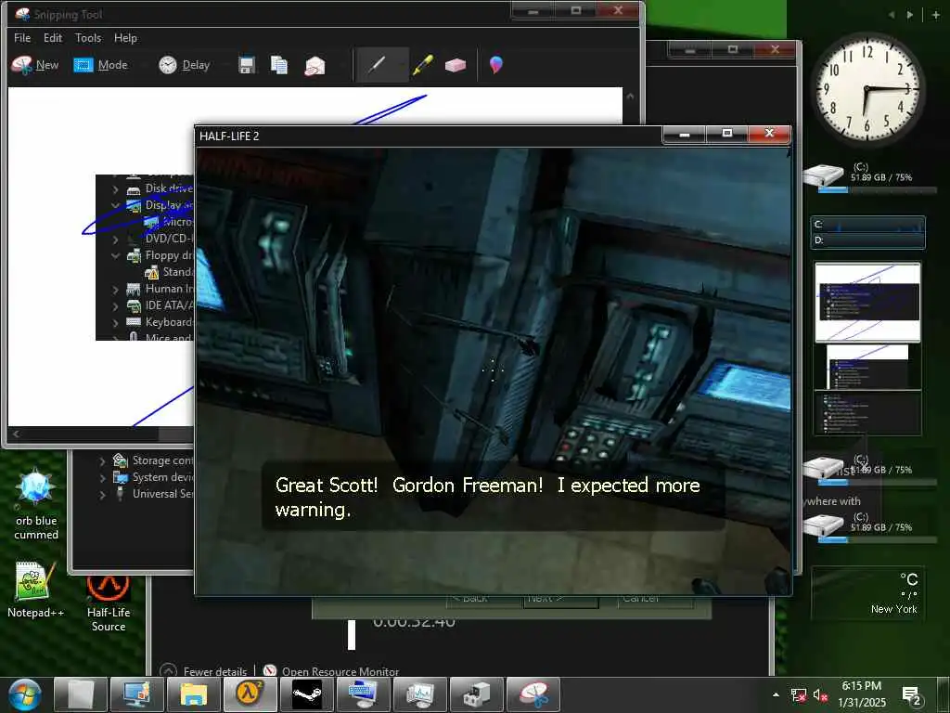The image size is (950, 713).
Task: Expand the Human Interface node in snip
Action: pyautogui.click(x=115, y=290)
